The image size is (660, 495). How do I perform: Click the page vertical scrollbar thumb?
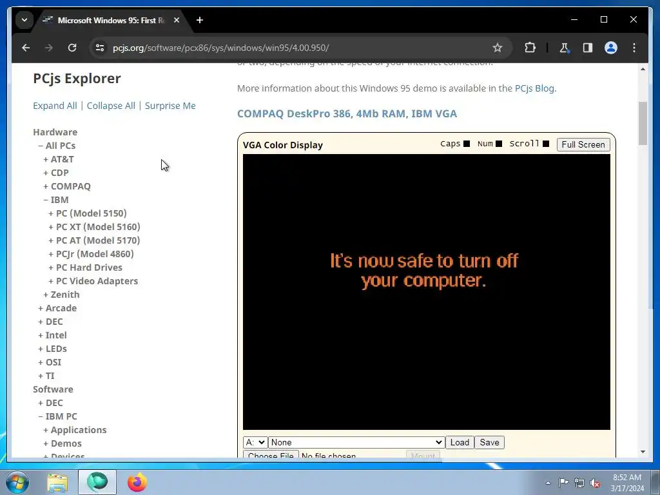click(643, 123)
